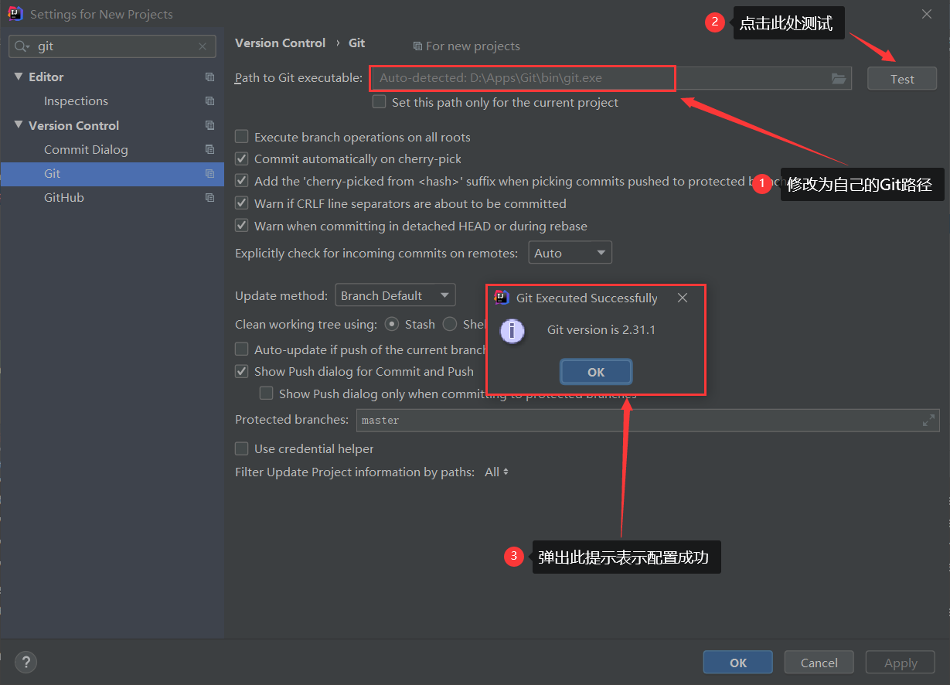Uncheck 'Warn when committing in detached HEAD'
The width and height of the screenshot is (950, 685).
pos(242,226)
